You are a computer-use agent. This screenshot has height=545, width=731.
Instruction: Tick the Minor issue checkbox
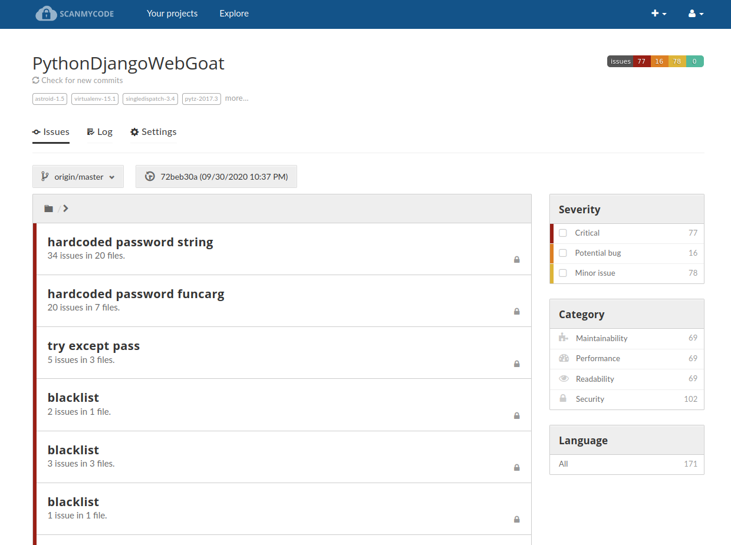(x=563, y=273)
